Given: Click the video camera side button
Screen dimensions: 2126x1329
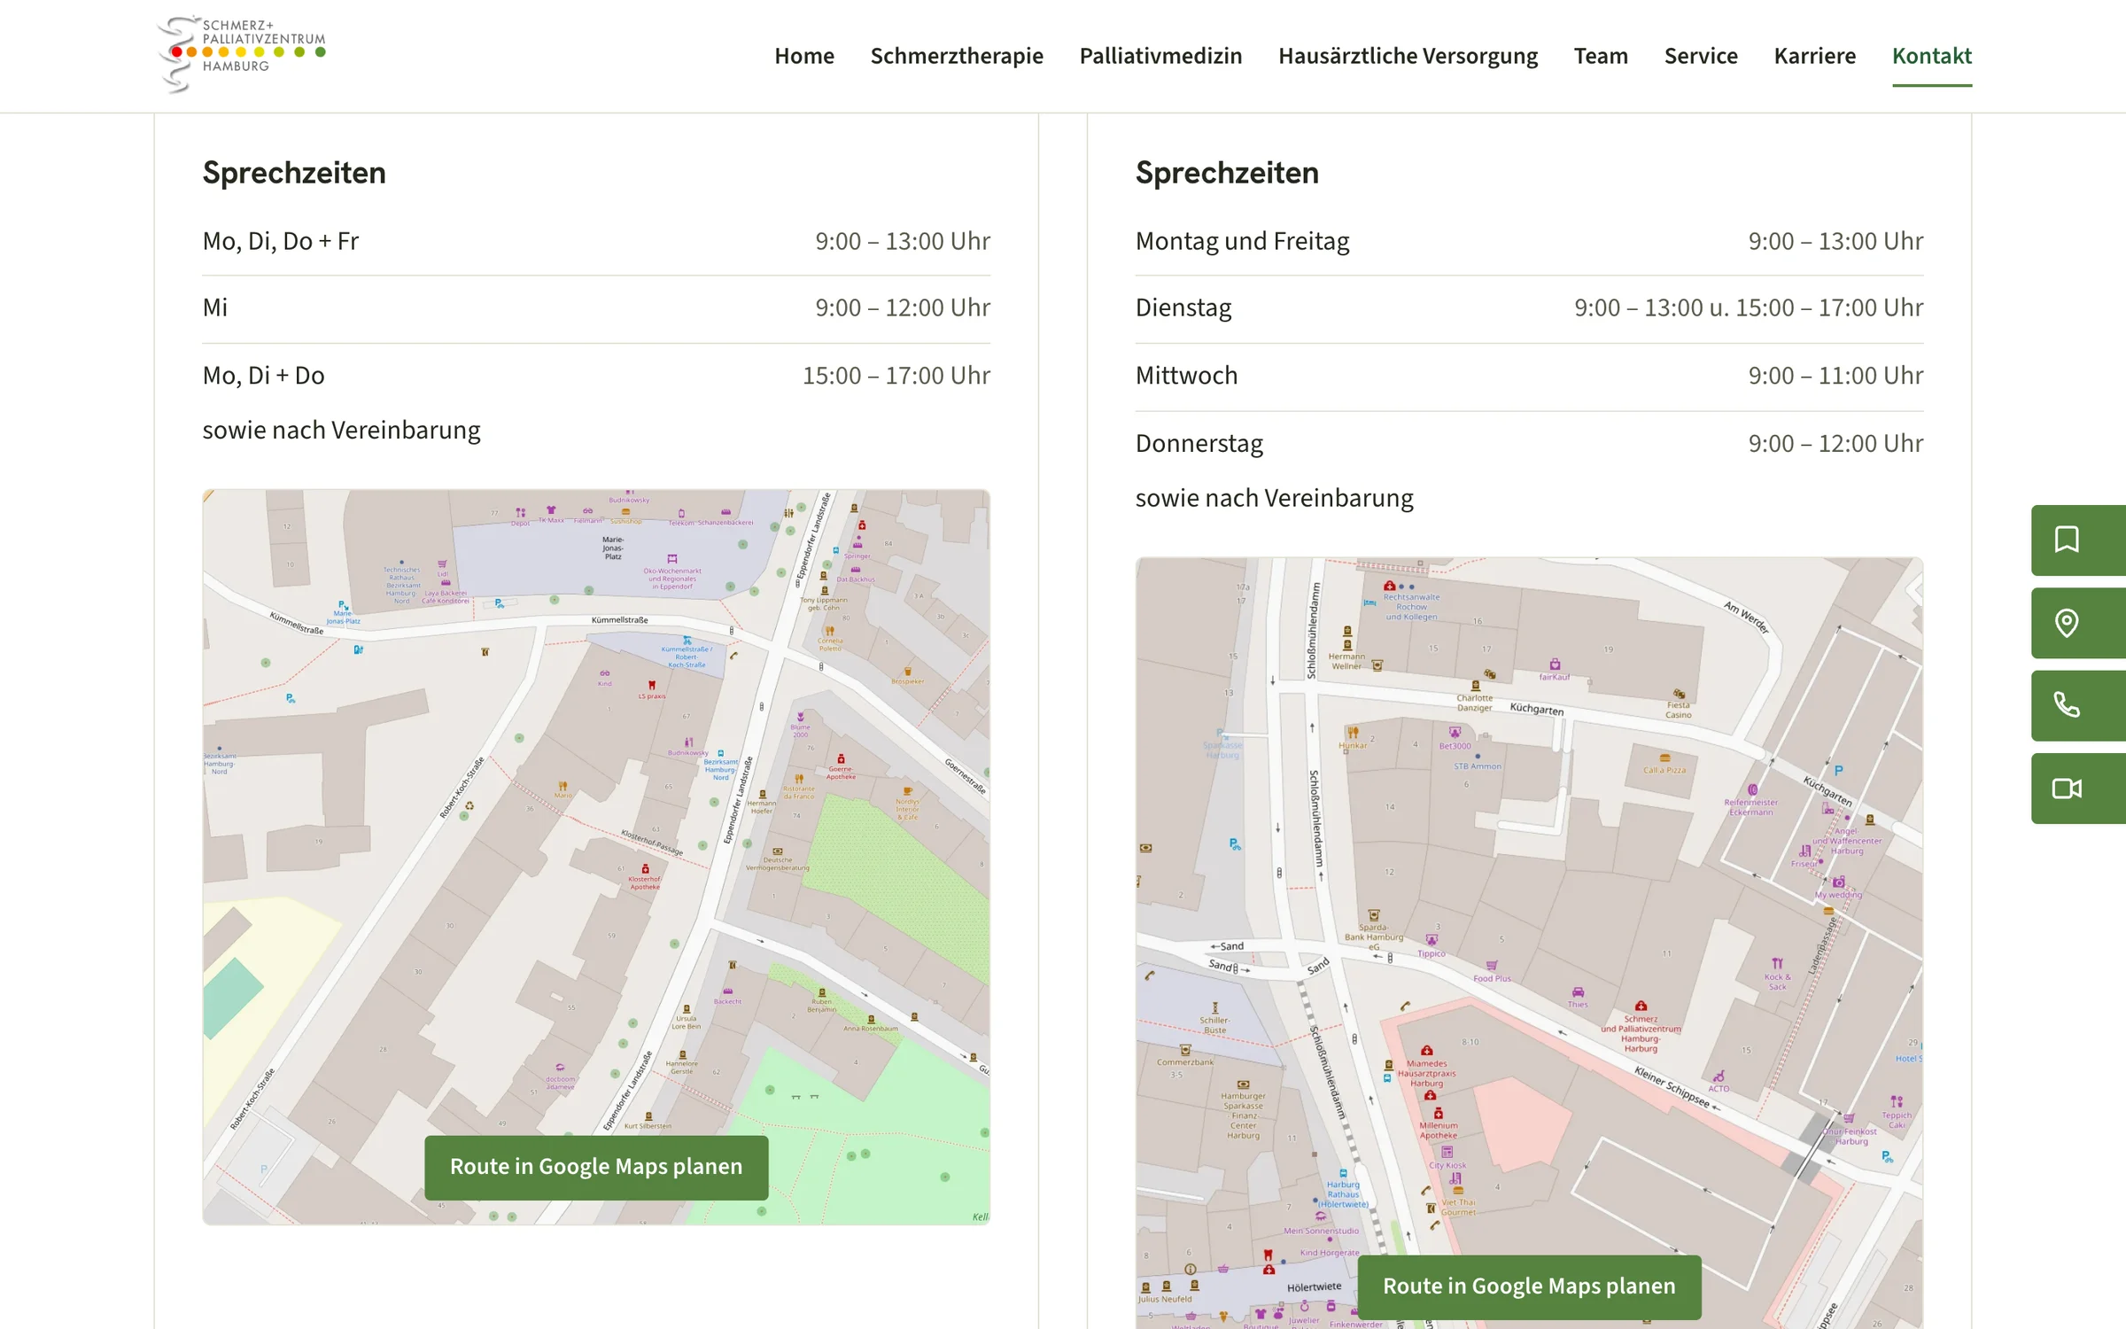Looking at the screenshot, I should point(2078,789).
